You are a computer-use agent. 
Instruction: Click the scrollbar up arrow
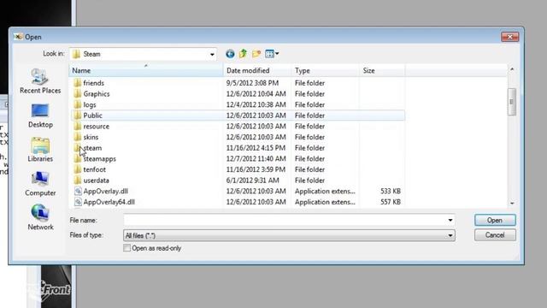pos(512,69)
